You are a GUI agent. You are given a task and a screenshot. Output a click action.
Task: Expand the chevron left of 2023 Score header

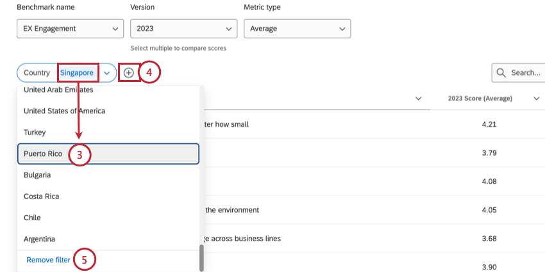pos(418,99)
